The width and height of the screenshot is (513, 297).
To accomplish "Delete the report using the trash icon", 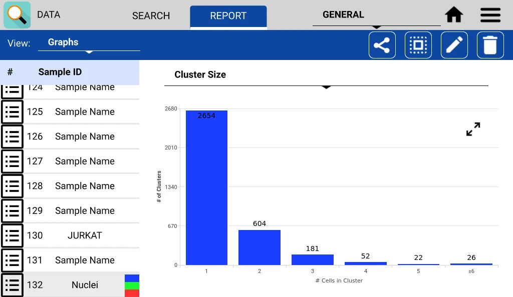I will coord(490,44).
